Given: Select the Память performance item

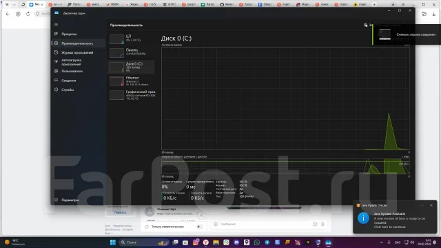Looking at the screenshot, I should [x=132, y=53].
